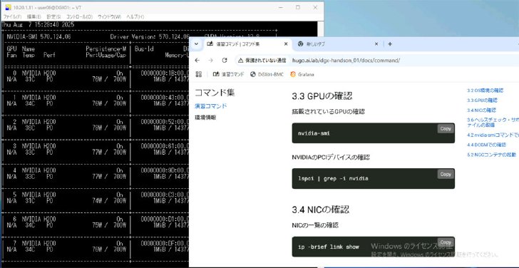Viewport: 519px width, 268px height.
Task: Click the not-secure warning icon in address bar
Action: [241, 61]
